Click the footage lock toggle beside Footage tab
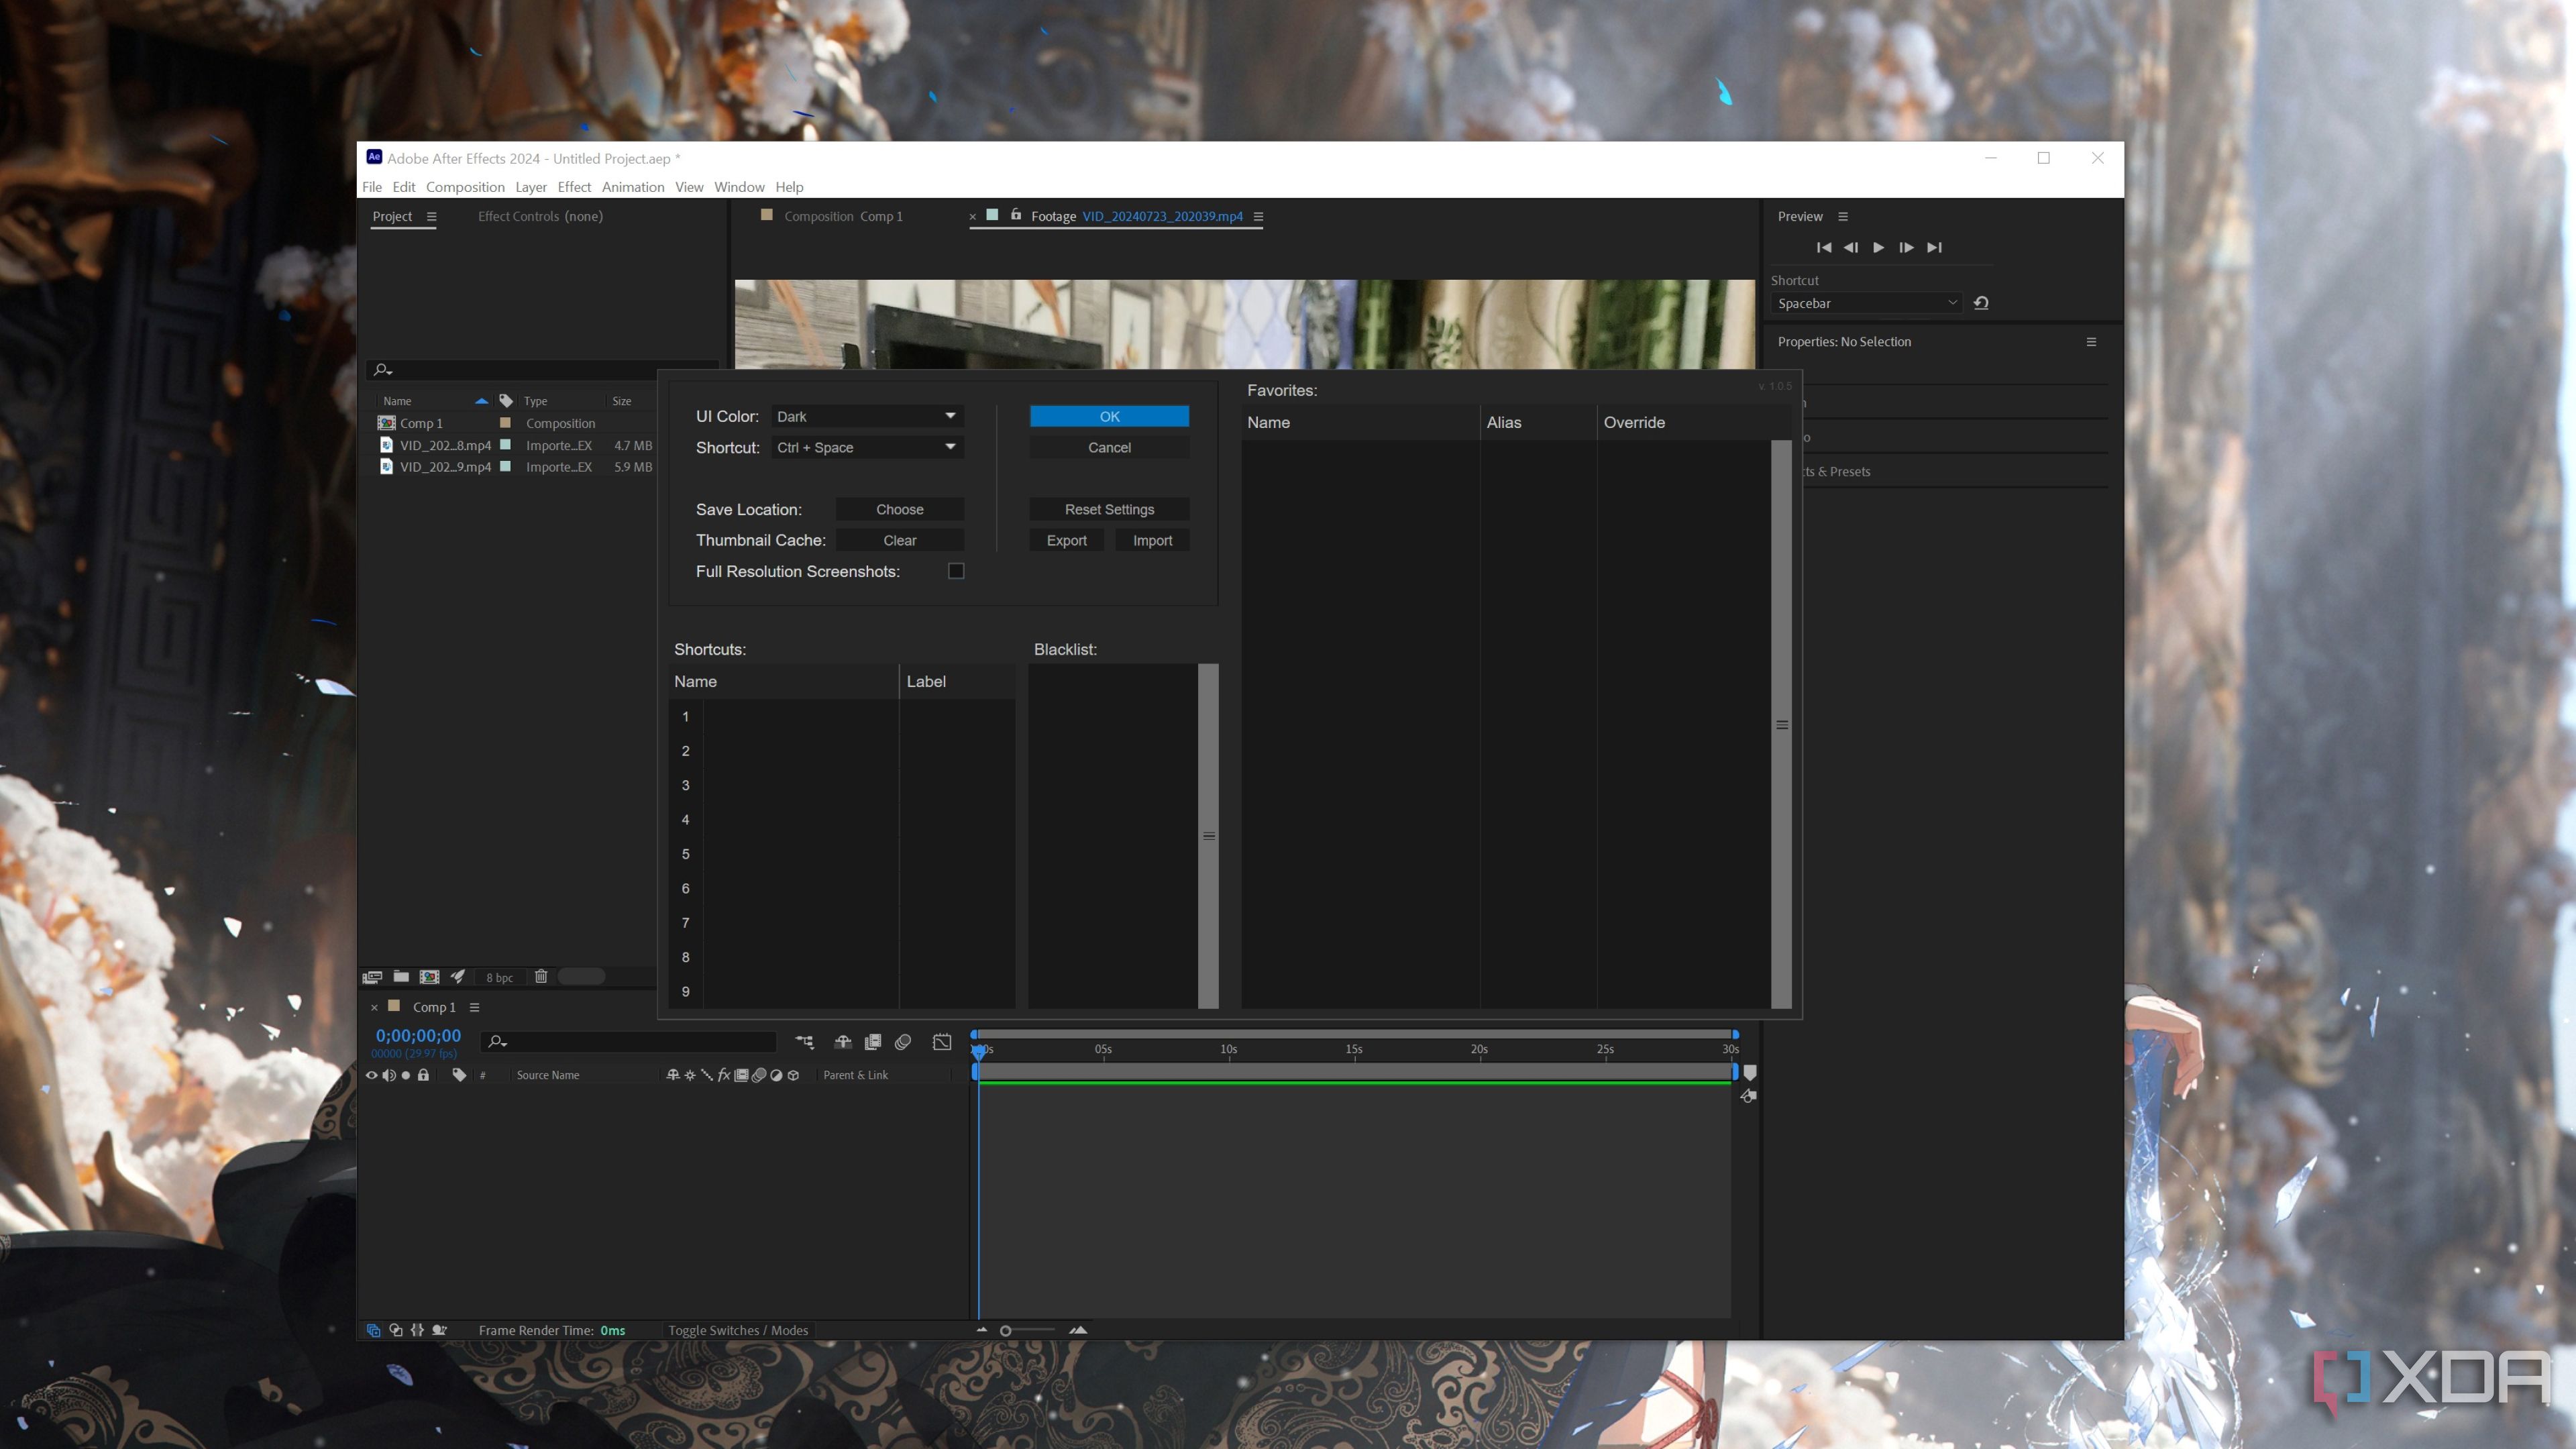 click(1015, 215)
